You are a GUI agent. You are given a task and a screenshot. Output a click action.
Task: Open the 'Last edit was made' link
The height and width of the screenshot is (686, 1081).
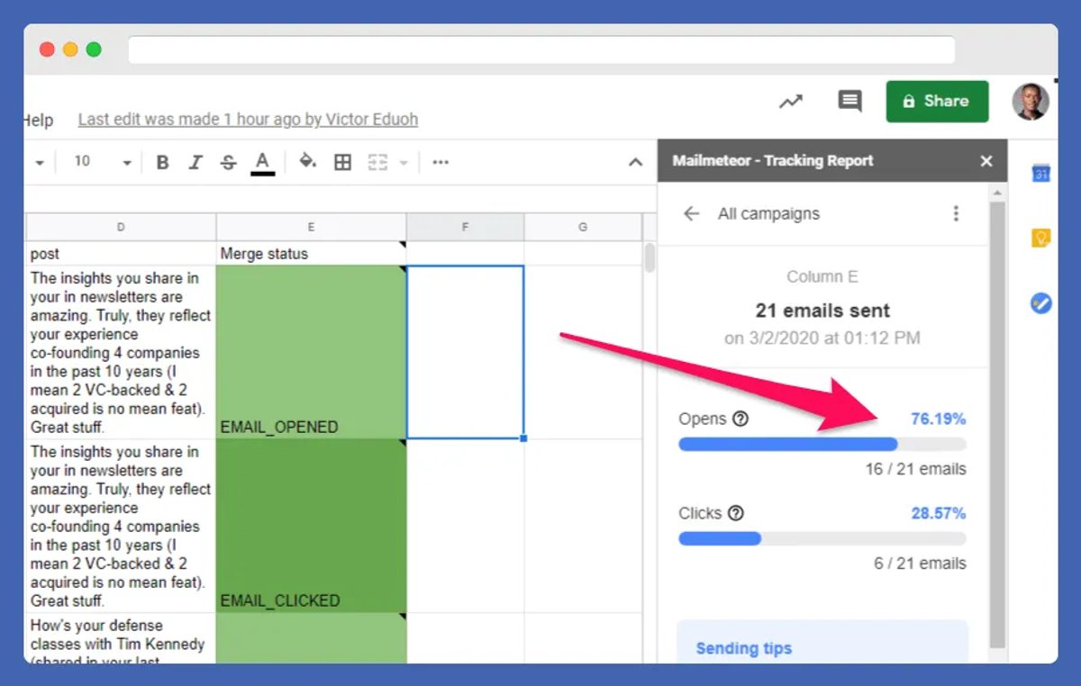[x=248, y=119]
